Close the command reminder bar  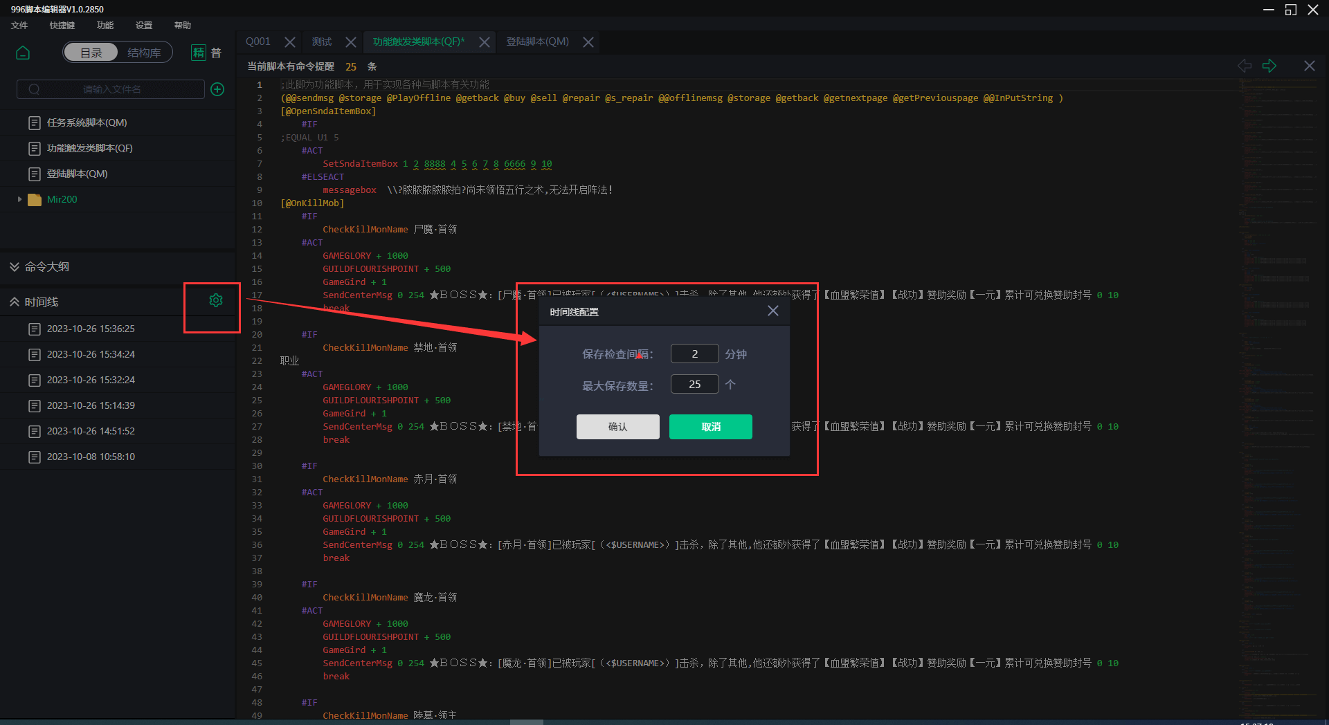coord(1310,66)
